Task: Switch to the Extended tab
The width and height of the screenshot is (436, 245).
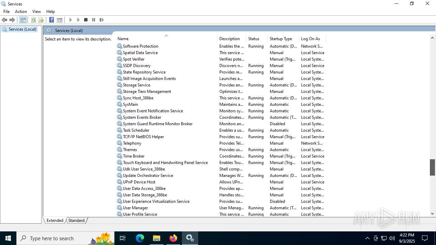Action: pos(55,220)
